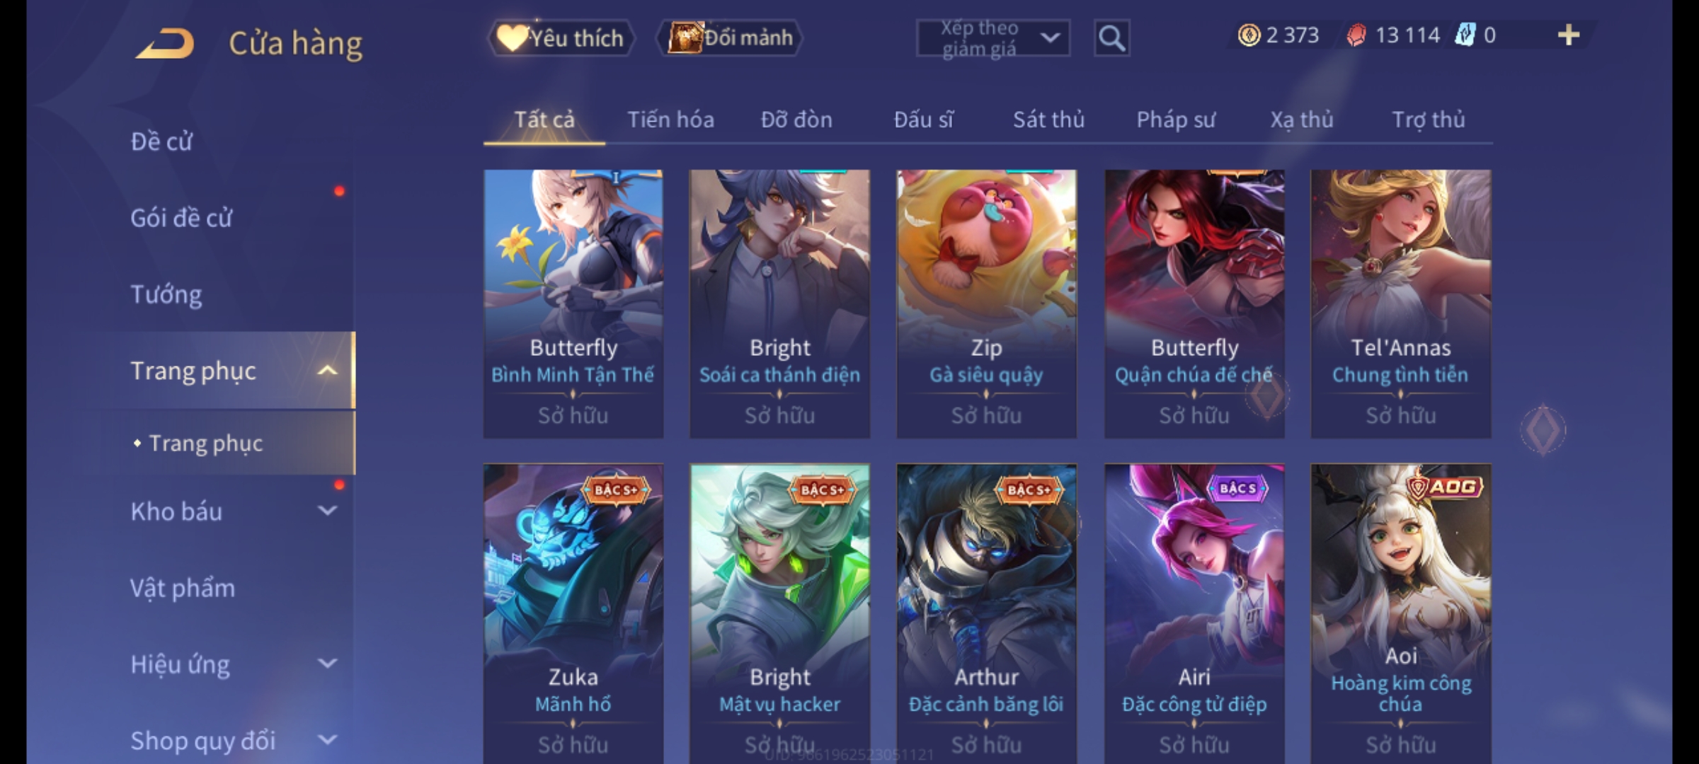Collapse the Trang phục sidebar section
Image resolution: width=1699 pixels, height=764 pixels.
coord(327,371)
